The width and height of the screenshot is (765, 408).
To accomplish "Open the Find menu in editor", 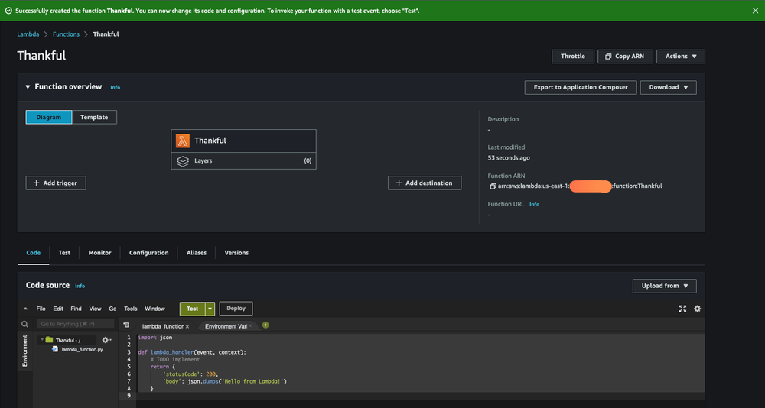I will [76, 309].
